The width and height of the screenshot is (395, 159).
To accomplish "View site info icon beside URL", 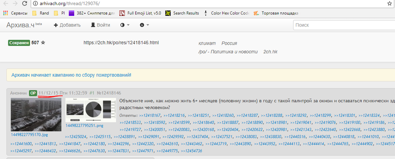I will coord(36,4).
